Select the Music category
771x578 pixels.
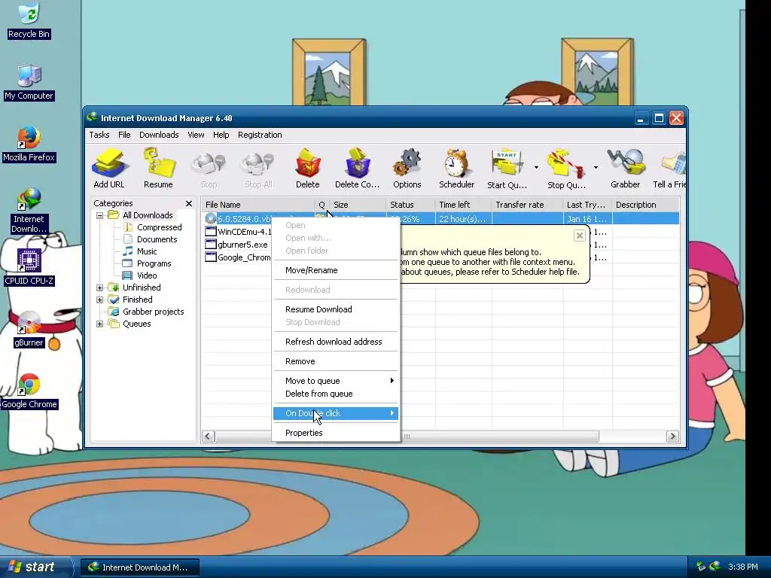pyautogui.click(x=147, y=251)
